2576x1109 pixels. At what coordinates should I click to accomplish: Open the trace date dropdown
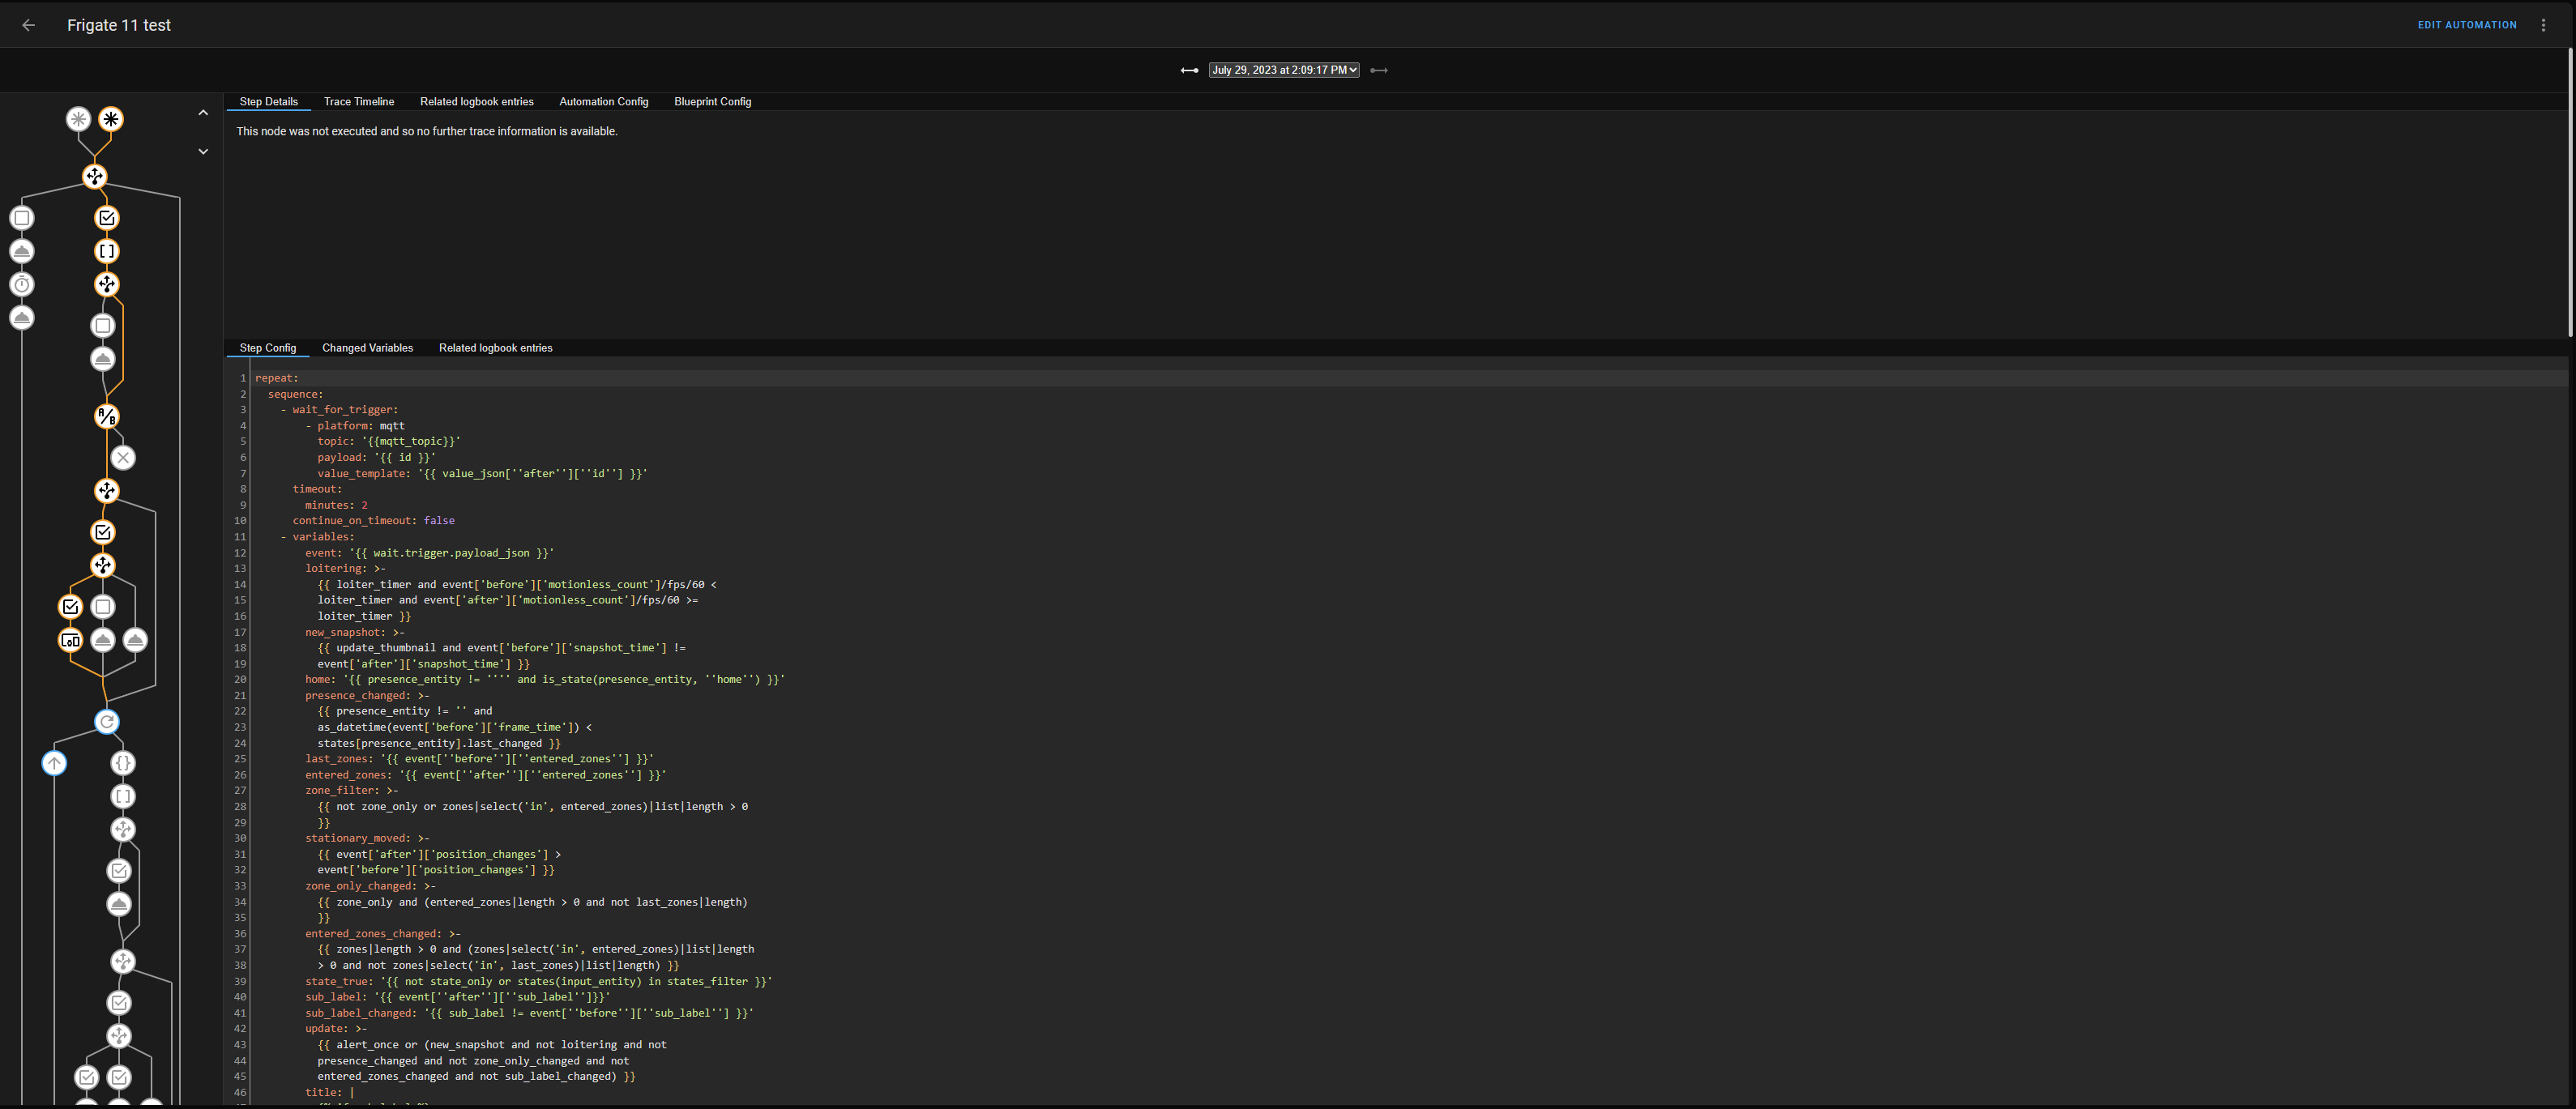1283,70
